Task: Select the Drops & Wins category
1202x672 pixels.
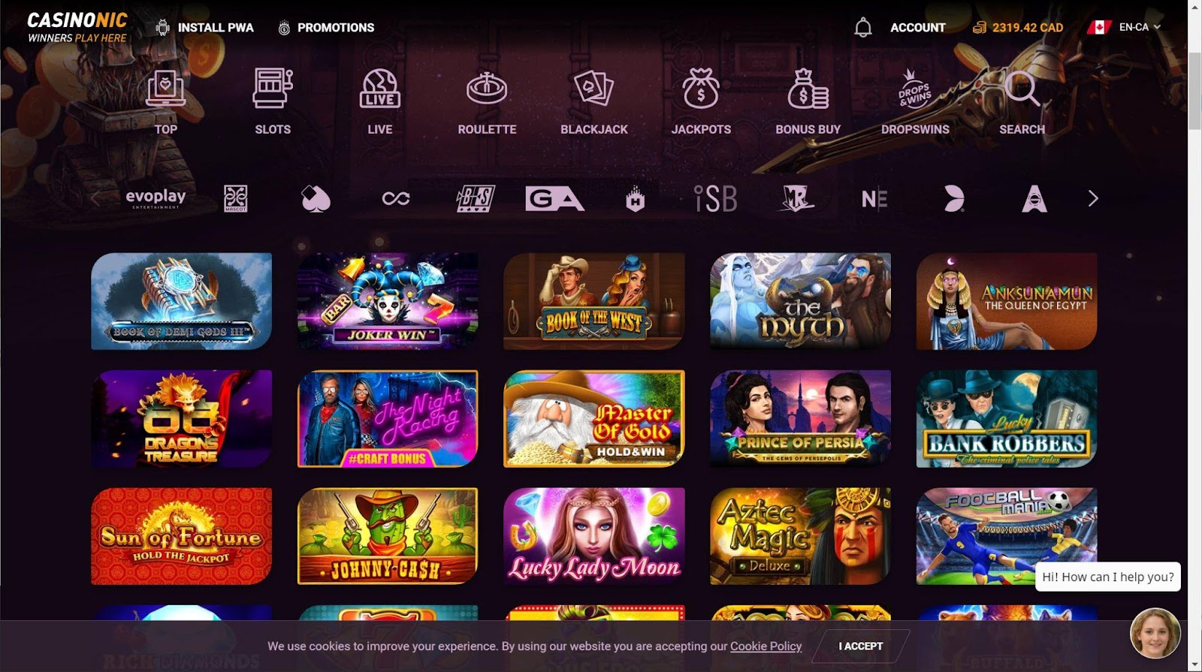Action: tap(915, 102)
